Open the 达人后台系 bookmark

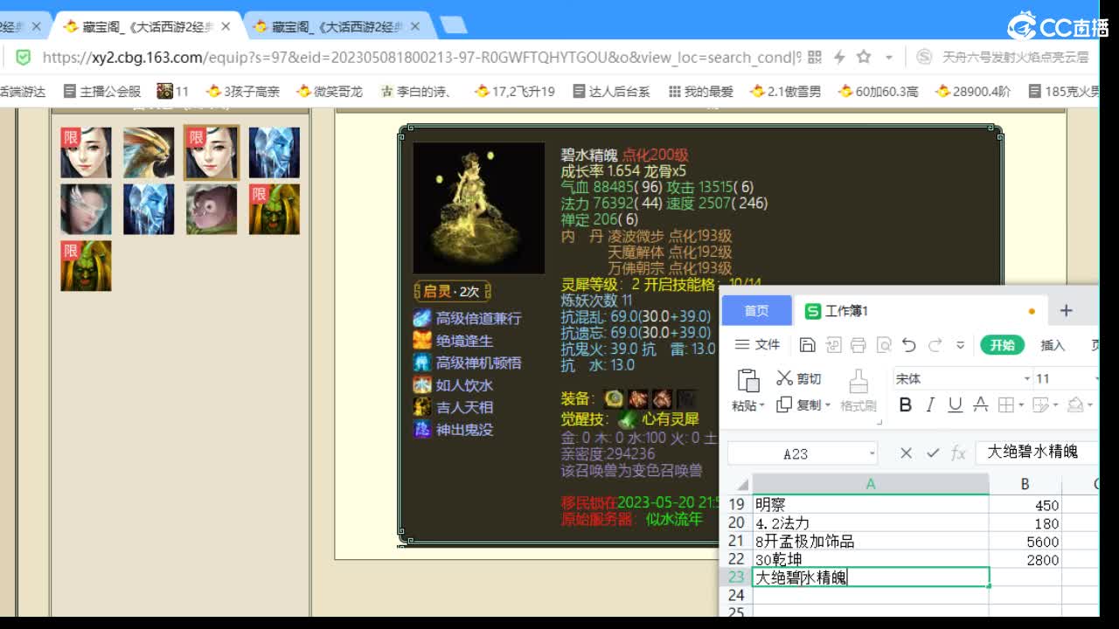point(612,91)
